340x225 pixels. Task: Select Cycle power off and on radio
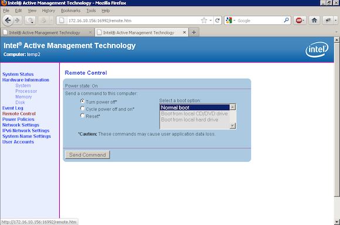click(x=83, y=108)
